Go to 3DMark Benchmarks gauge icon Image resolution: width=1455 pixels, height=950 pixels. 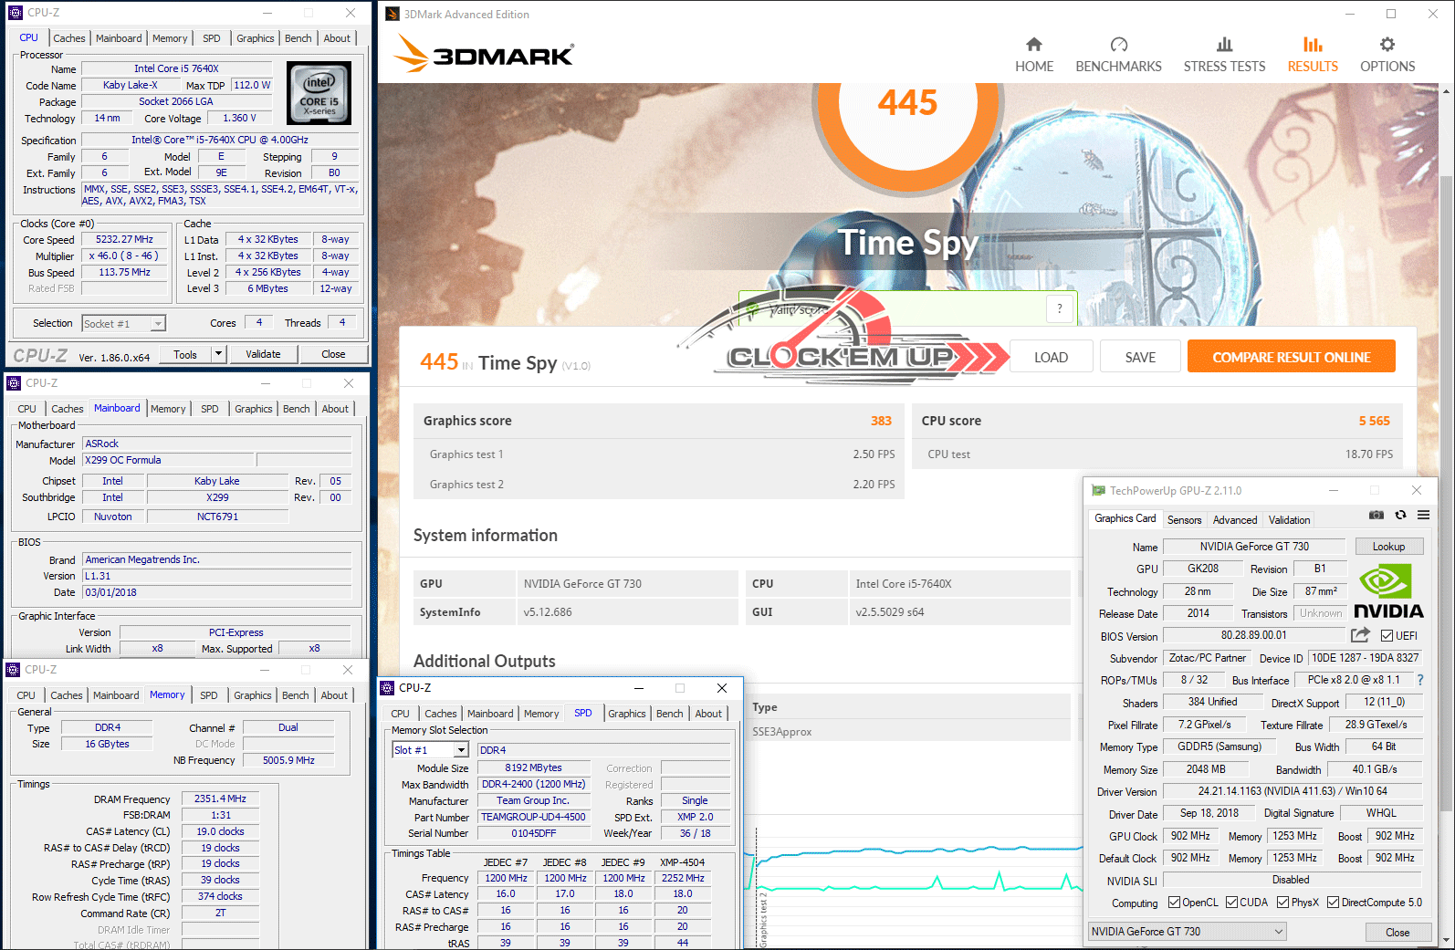1118,45
